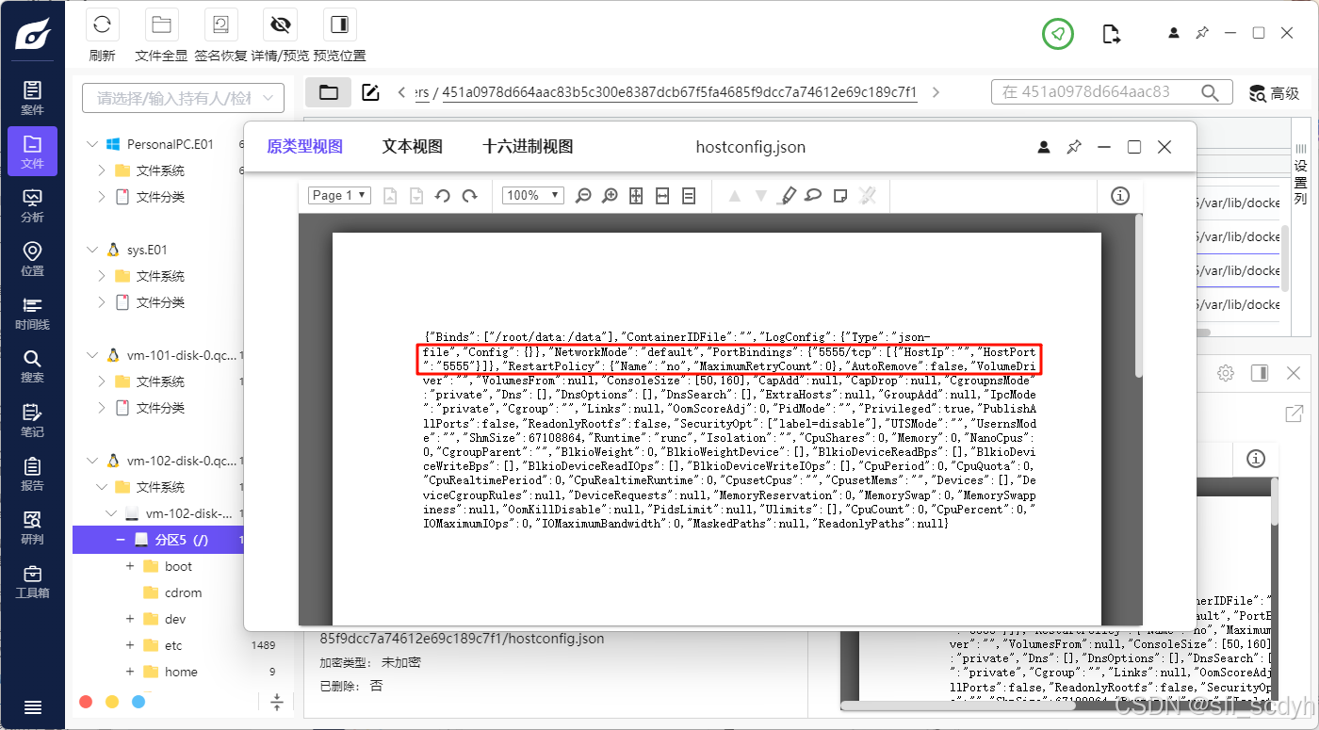Click the green shield icon in the title bar
Viewport: 1319px width, 730px height.
tap(1058, 34)
